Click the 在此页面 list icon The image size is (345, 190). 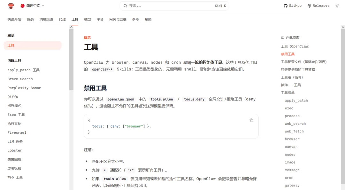(x=282, y=38)
